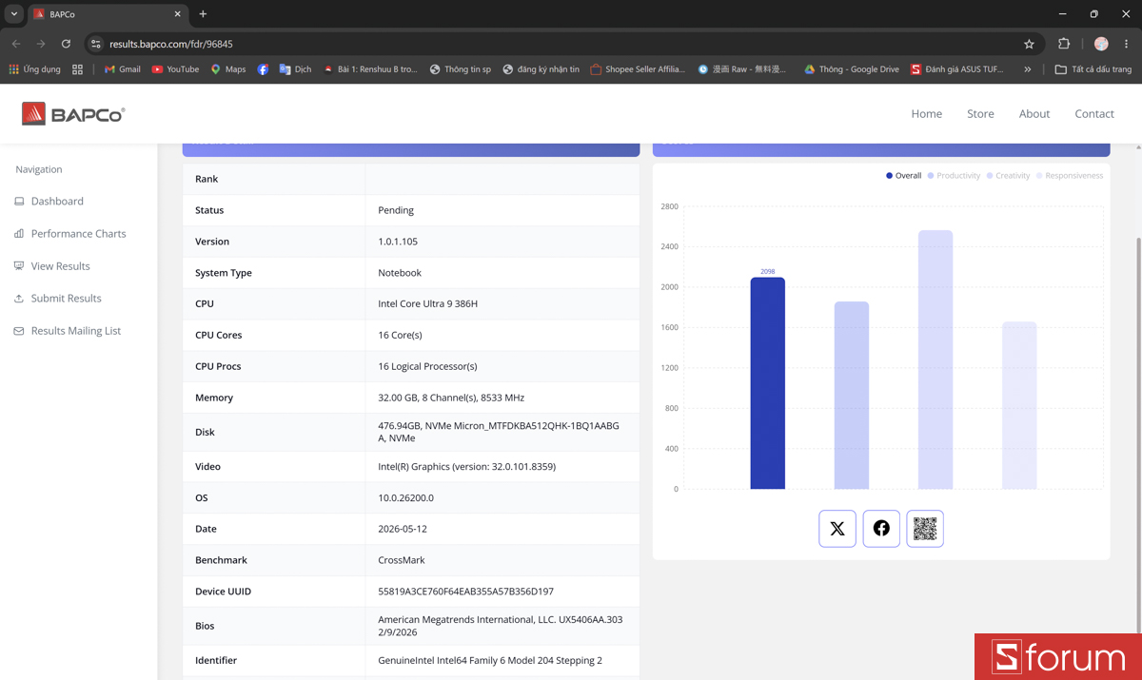Image resolution: width=1142 pixels, height=680 pixels.
Task: Open the Home menu item
Action: (x=927, y=114)
